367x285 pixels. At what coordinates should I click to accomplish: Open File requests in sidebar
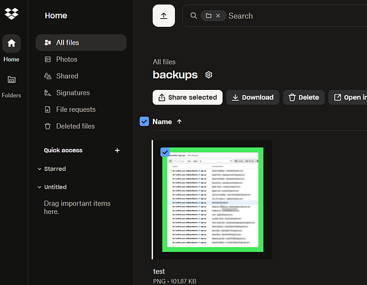(81, 109)
